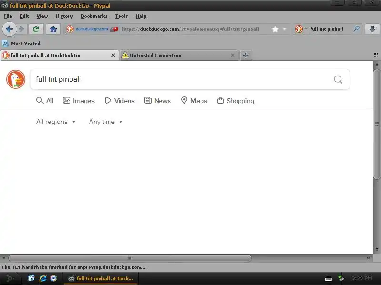
Task: Bookmark this page with the star icon
Action: (275, 29)
